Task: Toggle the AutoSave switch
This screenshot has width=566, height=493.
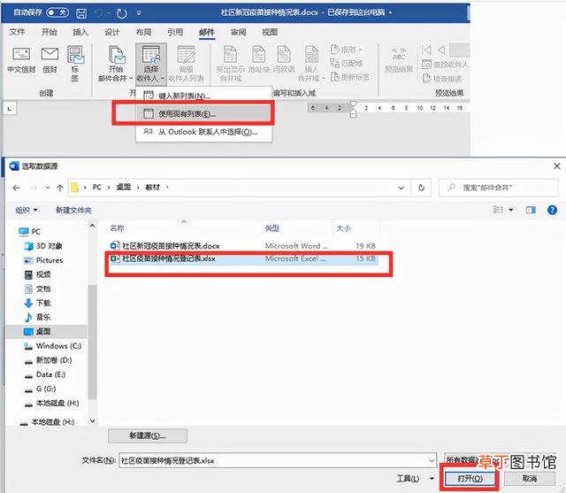Action: pos(57,12)
